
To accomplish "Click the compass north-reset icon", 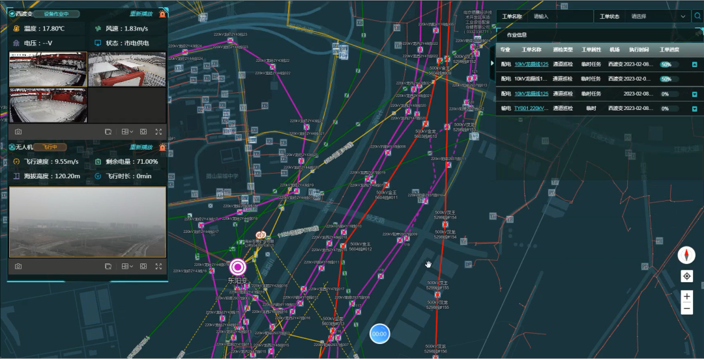I will (x=686, y=255).
